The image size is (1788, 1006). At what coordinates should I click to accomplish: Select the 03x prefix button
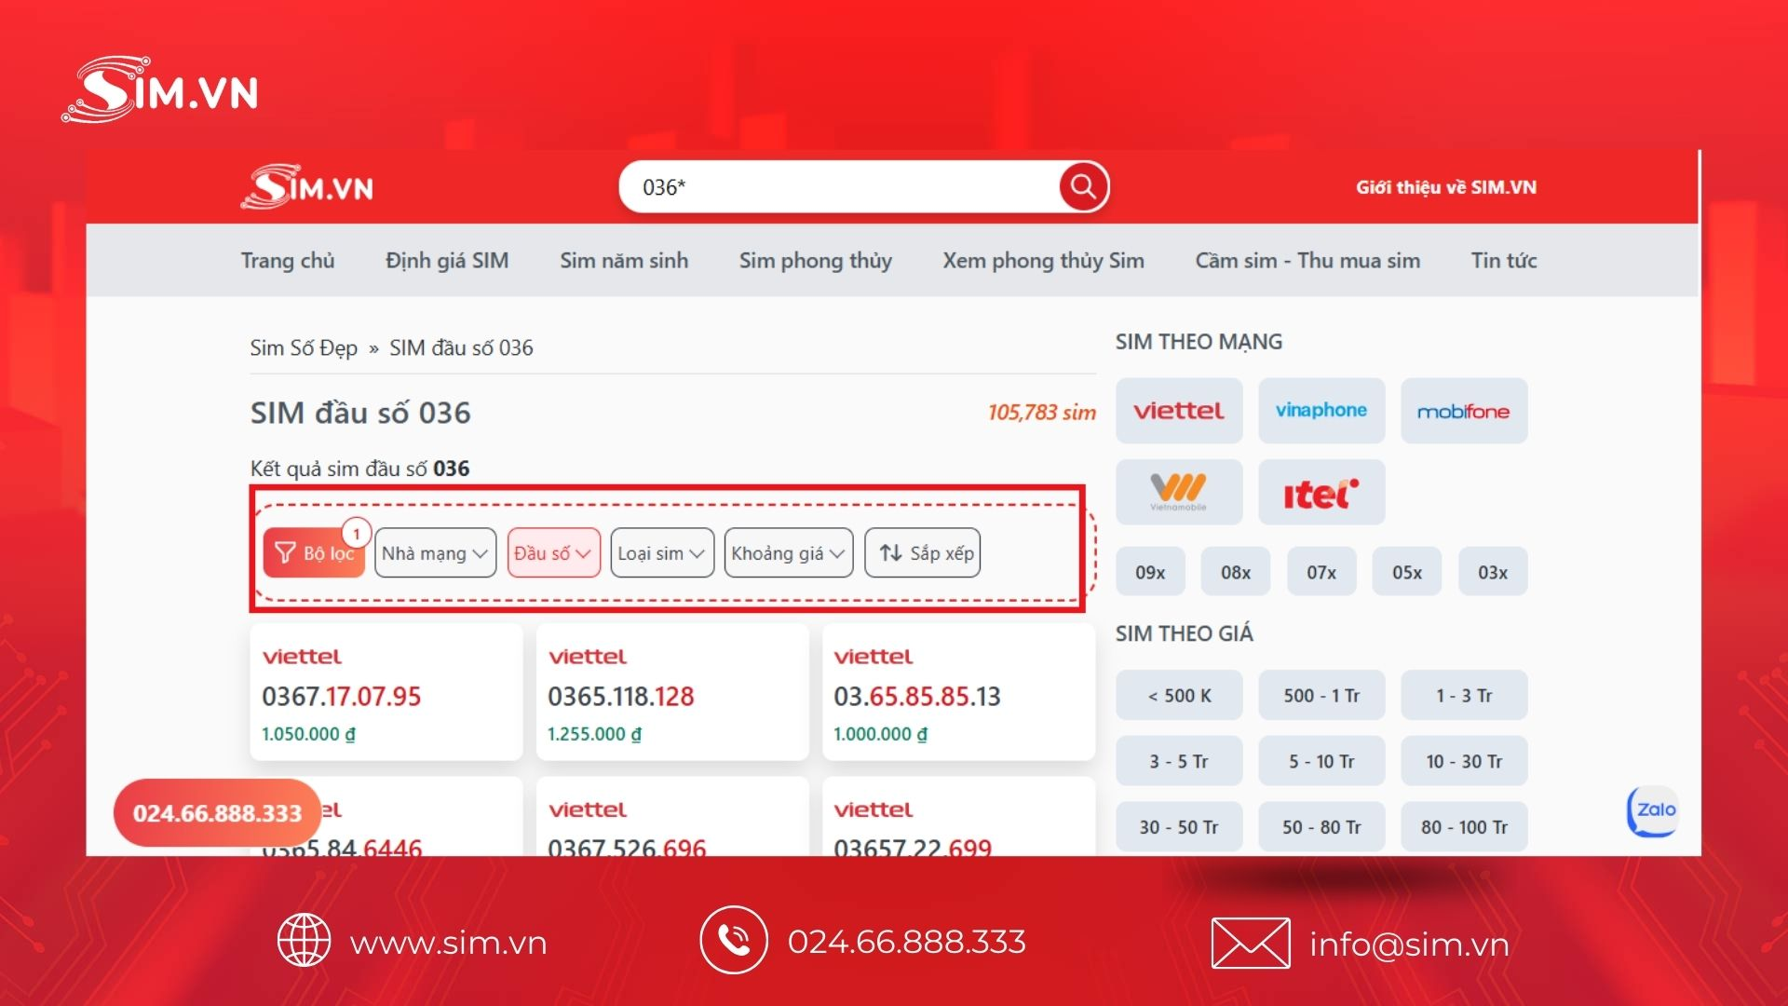coord(1493,572)
